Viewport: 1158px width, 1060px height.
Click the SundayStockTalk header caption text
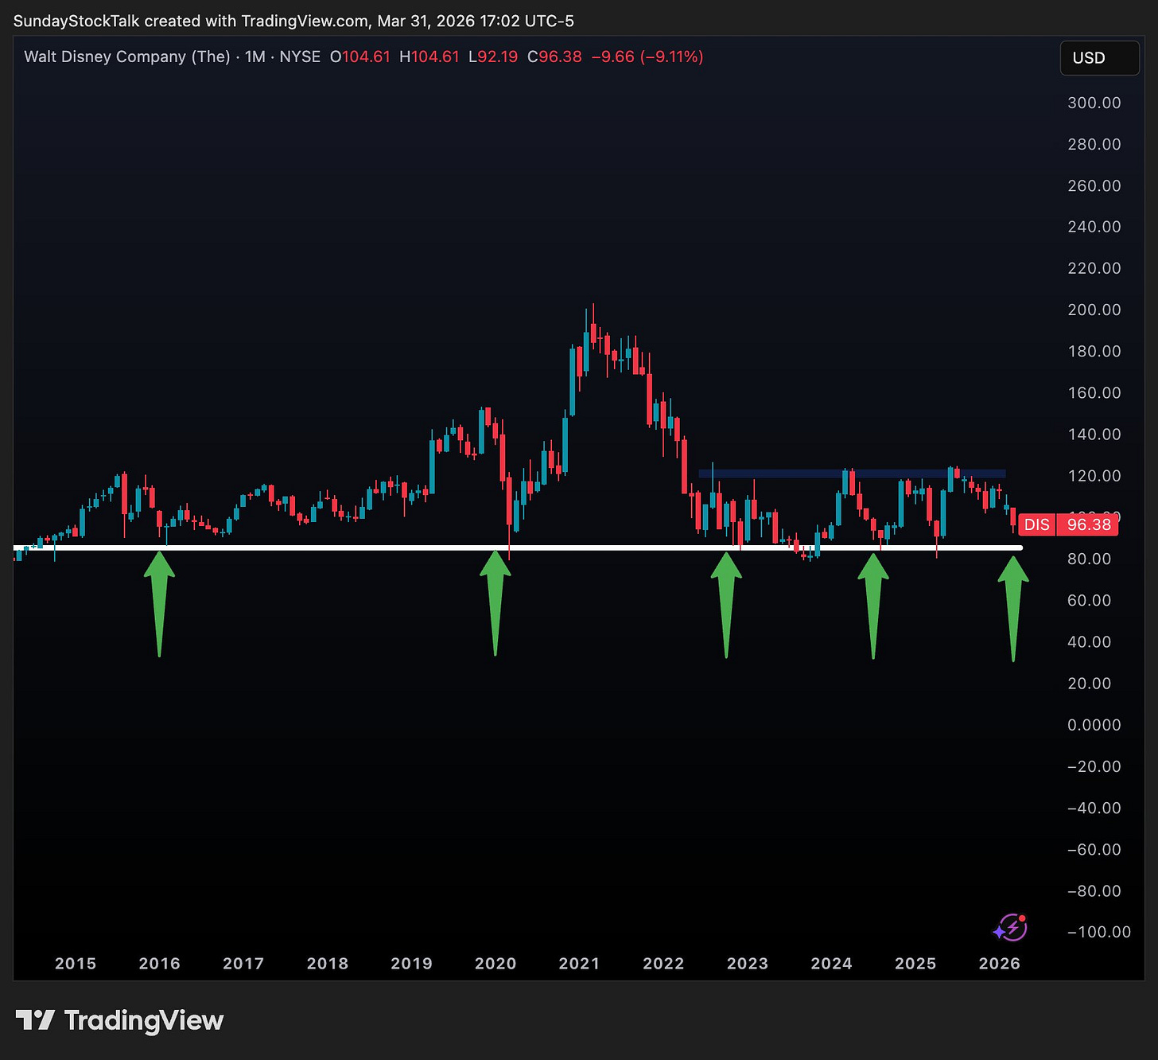pos(293,21)
